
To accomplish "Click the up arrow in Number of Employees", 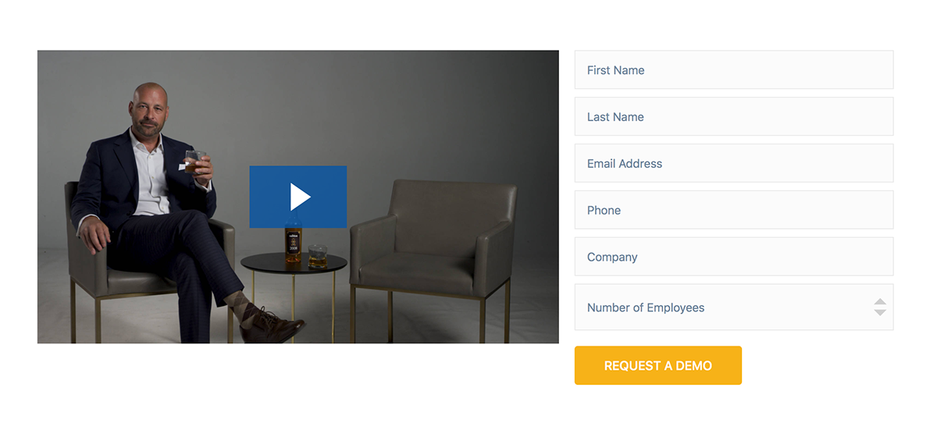I will click(880, 302).
